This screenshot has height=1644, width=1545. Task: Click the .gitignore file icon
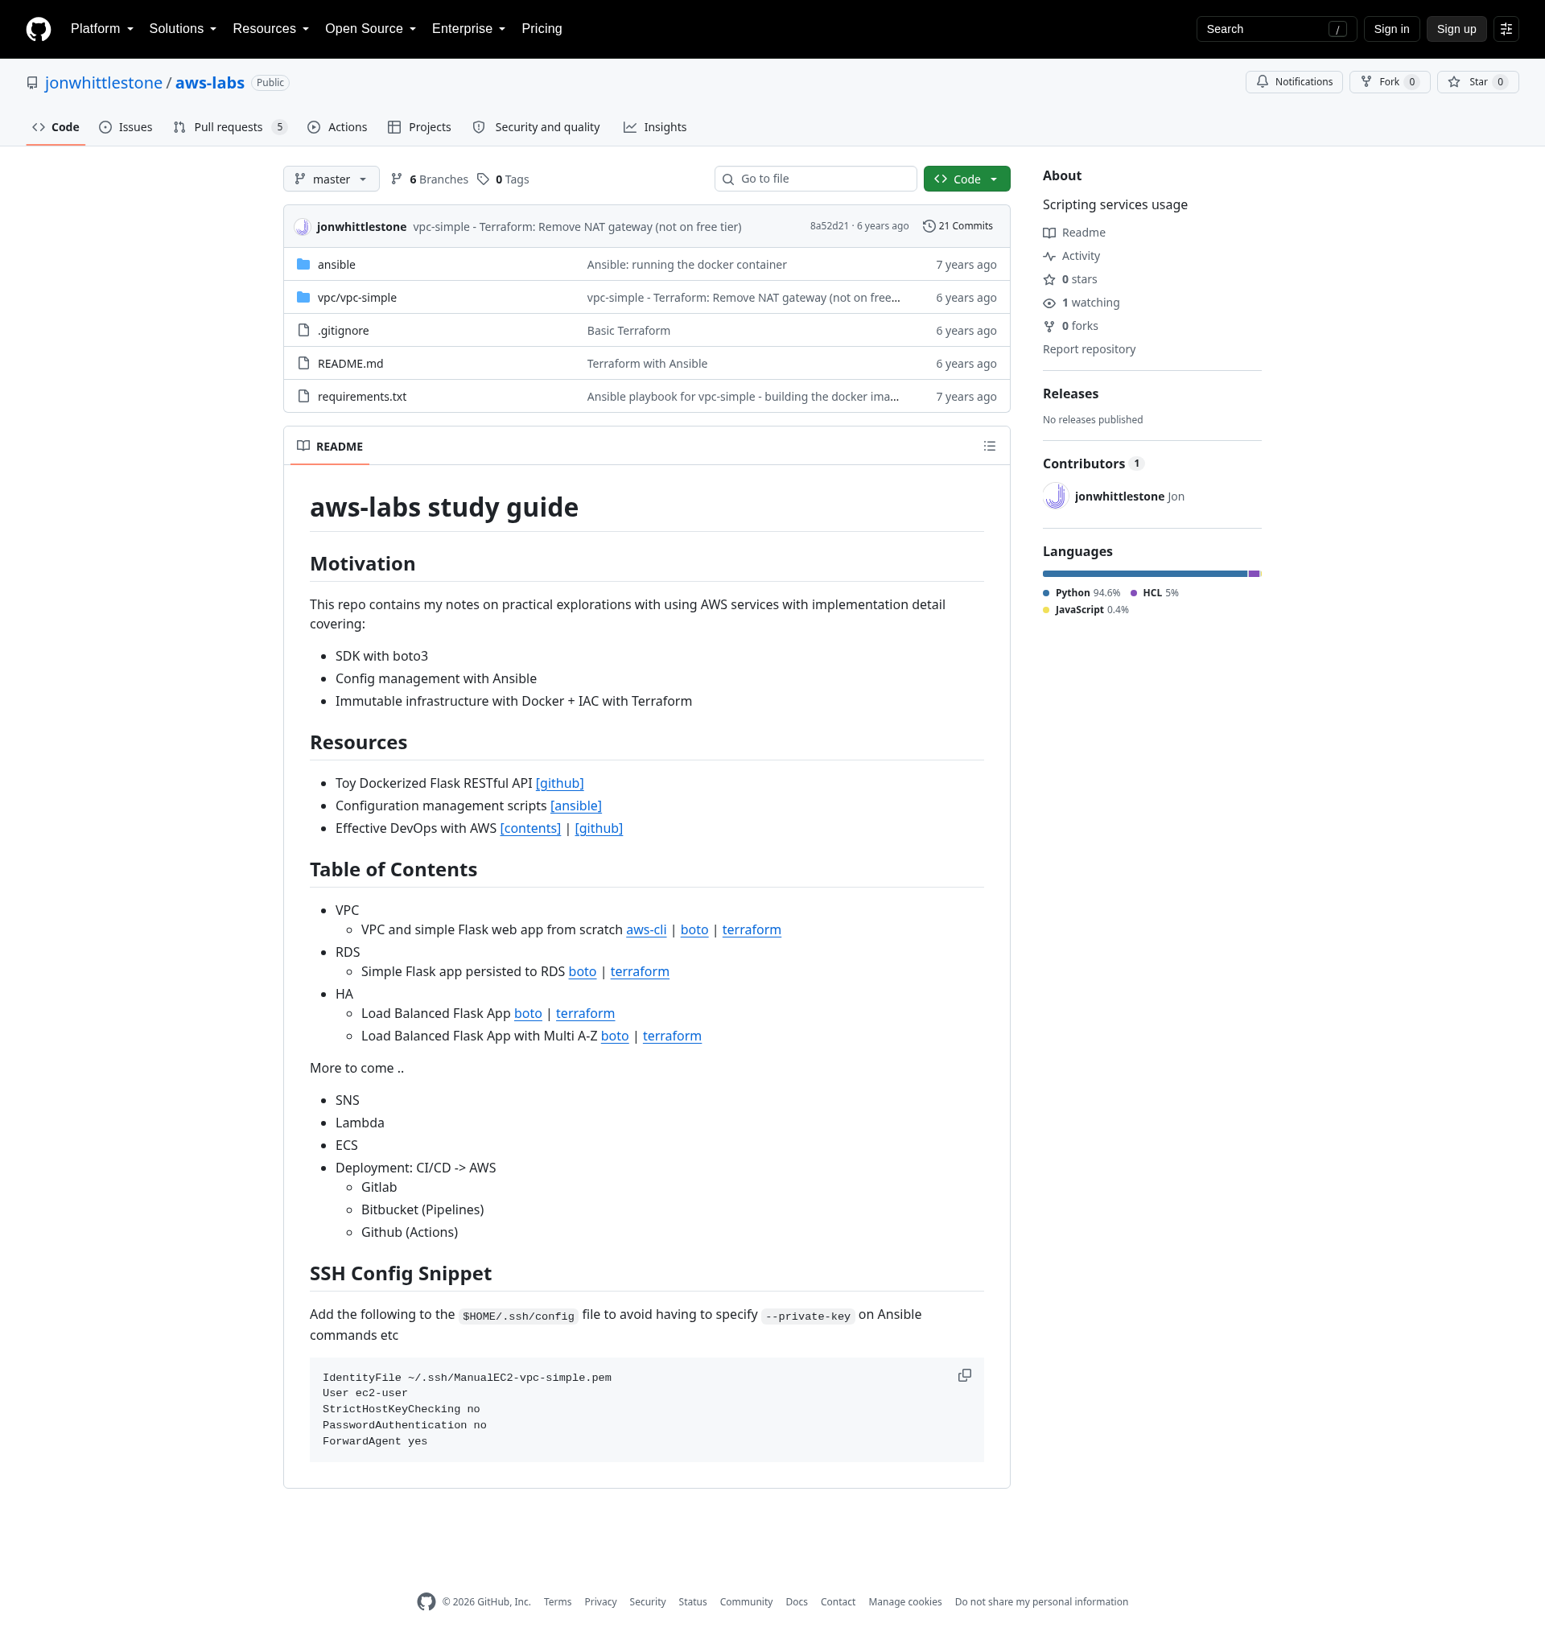[x=303, y=331]
